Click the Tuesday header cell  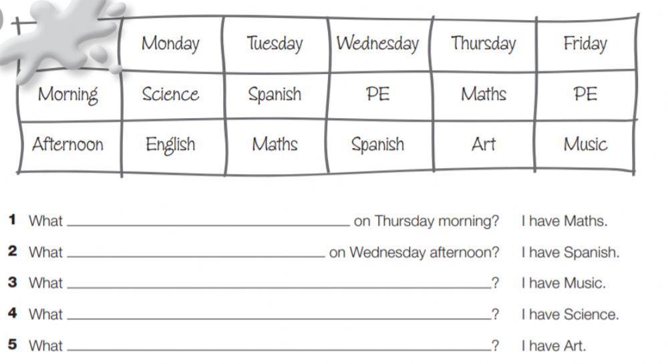[275, 44]
